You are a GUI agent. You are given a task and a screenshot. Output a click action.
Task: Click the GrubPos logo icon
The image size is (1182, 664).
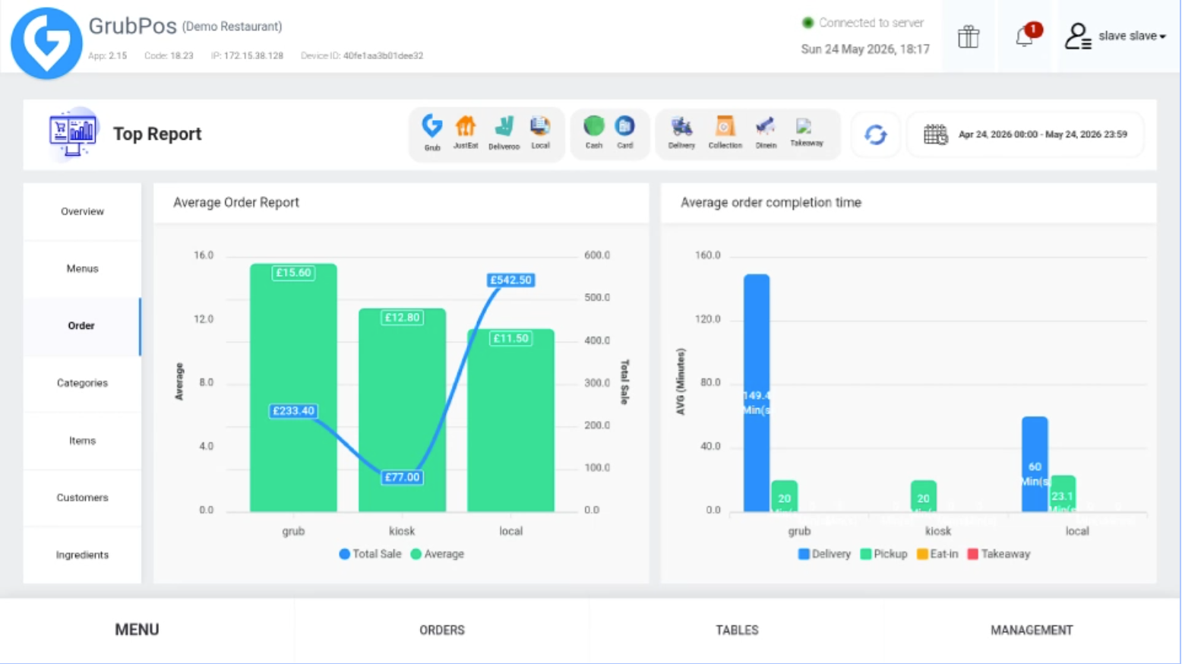[x=46, y=43]
